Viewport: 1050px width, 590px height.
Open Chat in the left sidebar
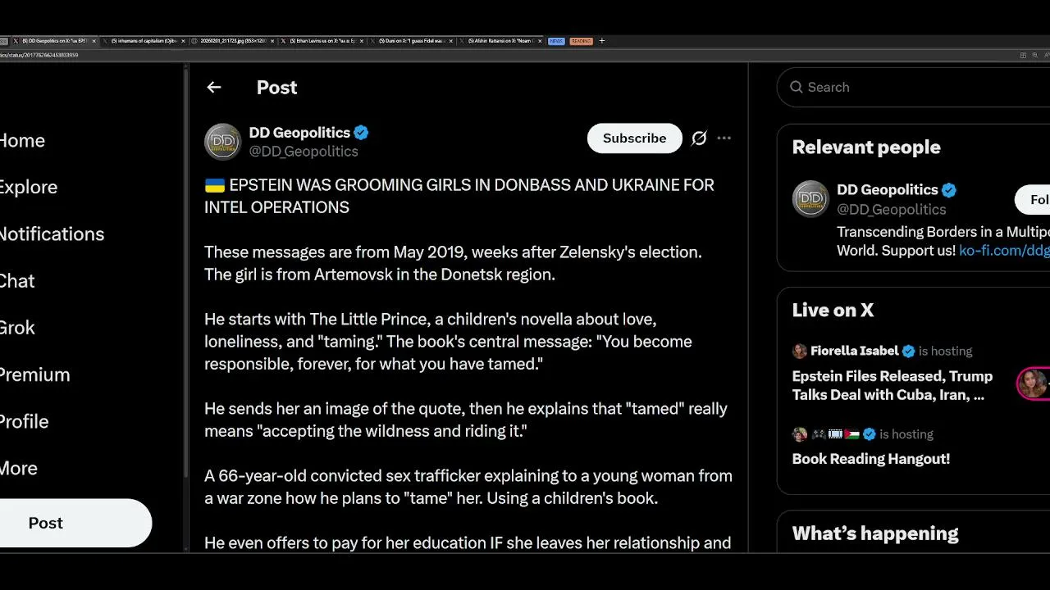click(x=17, y=281)
